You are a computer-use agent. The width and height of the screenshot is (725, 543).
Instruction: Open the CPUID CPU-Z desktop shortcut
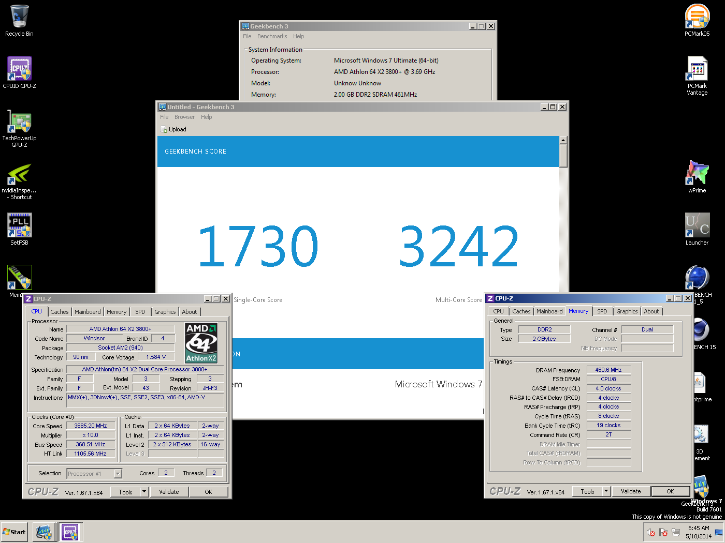[x=19, y=72]
